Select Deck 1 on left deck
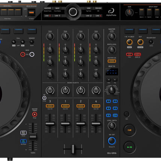This screenshot has height=161, width=161. pyautogui.click(x=32, y=54)
